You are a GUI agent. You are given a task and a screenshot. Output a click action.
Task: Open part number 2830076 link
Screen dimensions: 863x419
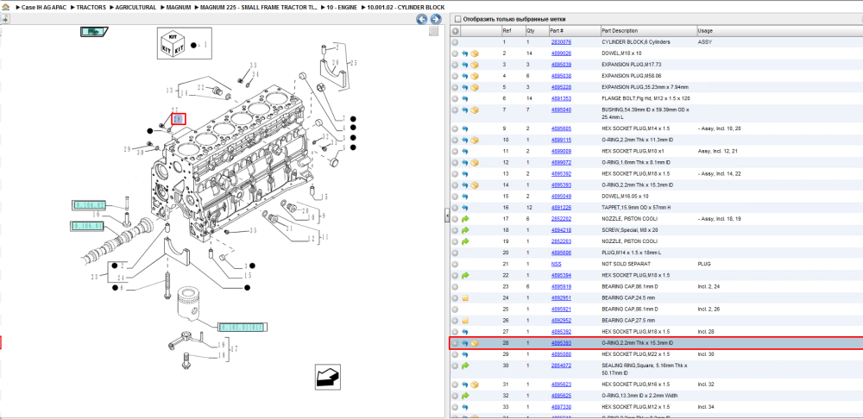tap(561, 42)
